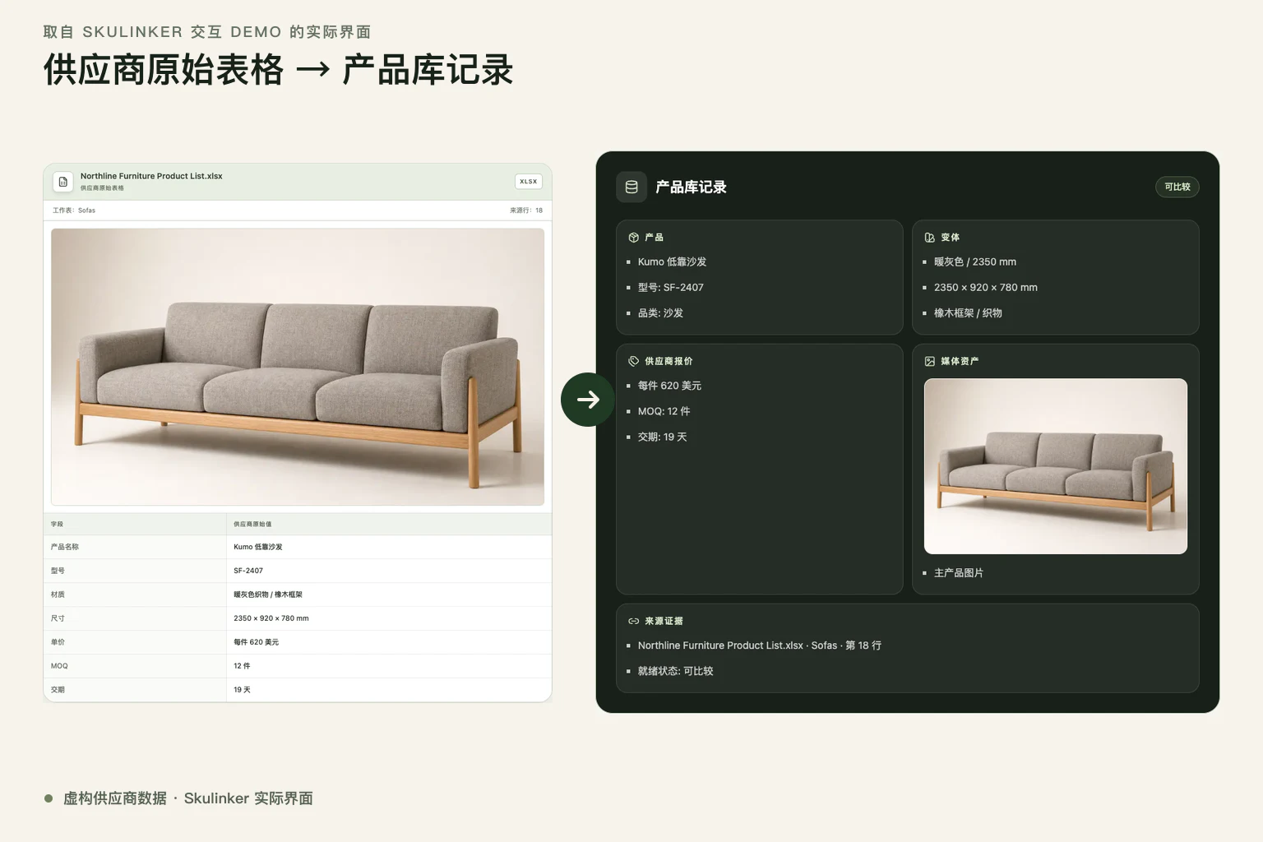Click the 产品库记录 panel title

[x=691, y=187]
